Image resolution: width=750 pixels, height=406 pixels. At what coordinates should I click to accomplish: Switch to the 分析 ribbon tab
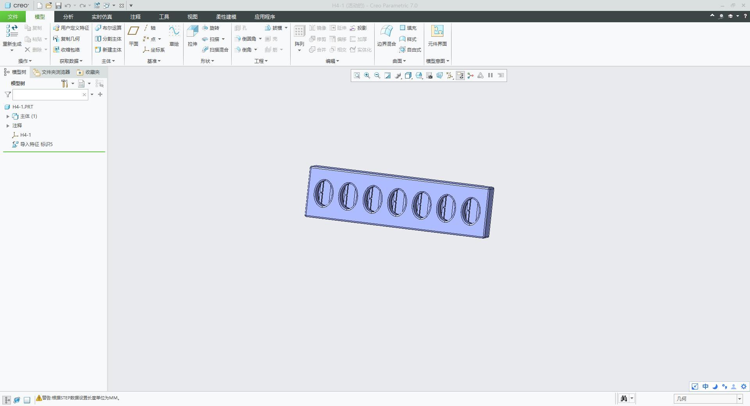(68, 17)
